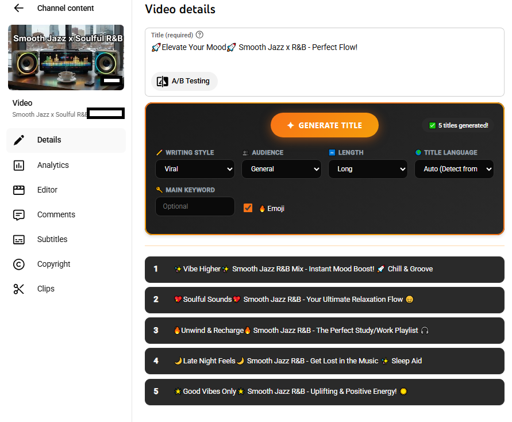This screenshot has width=512, height=422.
Task: Click the Subtitles icon in sidebar
Action: click(x=19, y=239)
